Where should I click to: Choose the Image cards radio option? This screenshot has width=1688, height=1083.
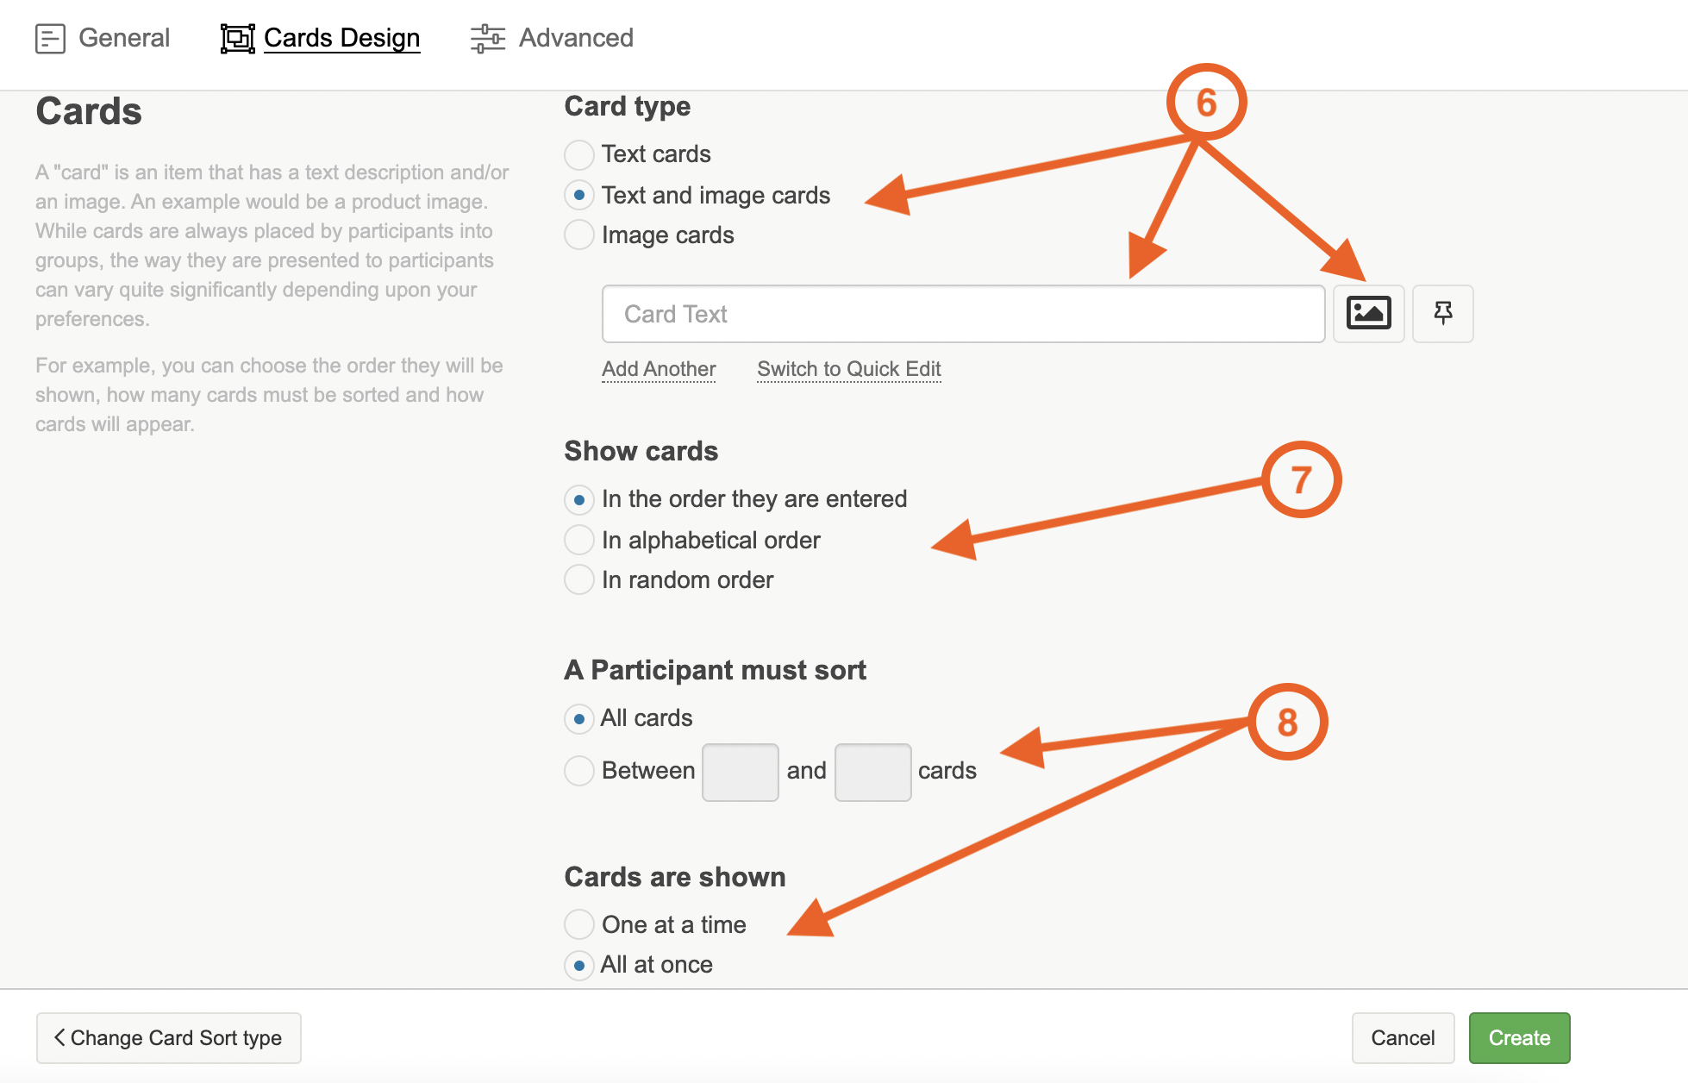(x=579, y=235)
